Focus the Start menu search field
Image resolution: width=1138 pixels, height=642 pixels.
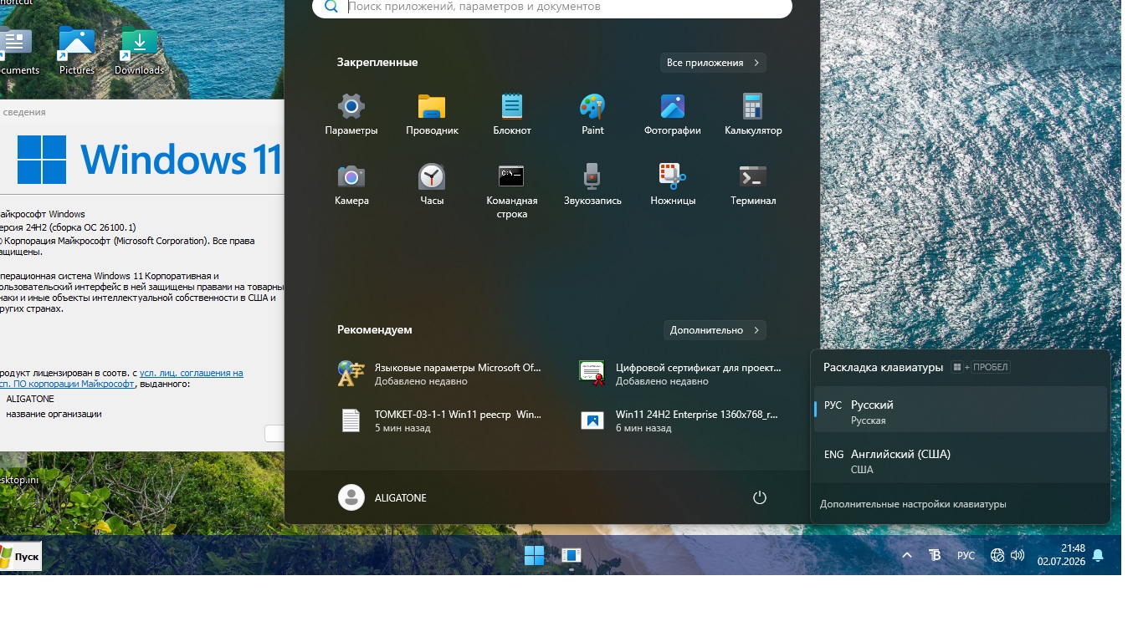(552, 7)
